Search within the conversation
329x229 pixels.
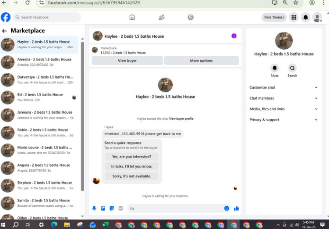coord(292,68)
